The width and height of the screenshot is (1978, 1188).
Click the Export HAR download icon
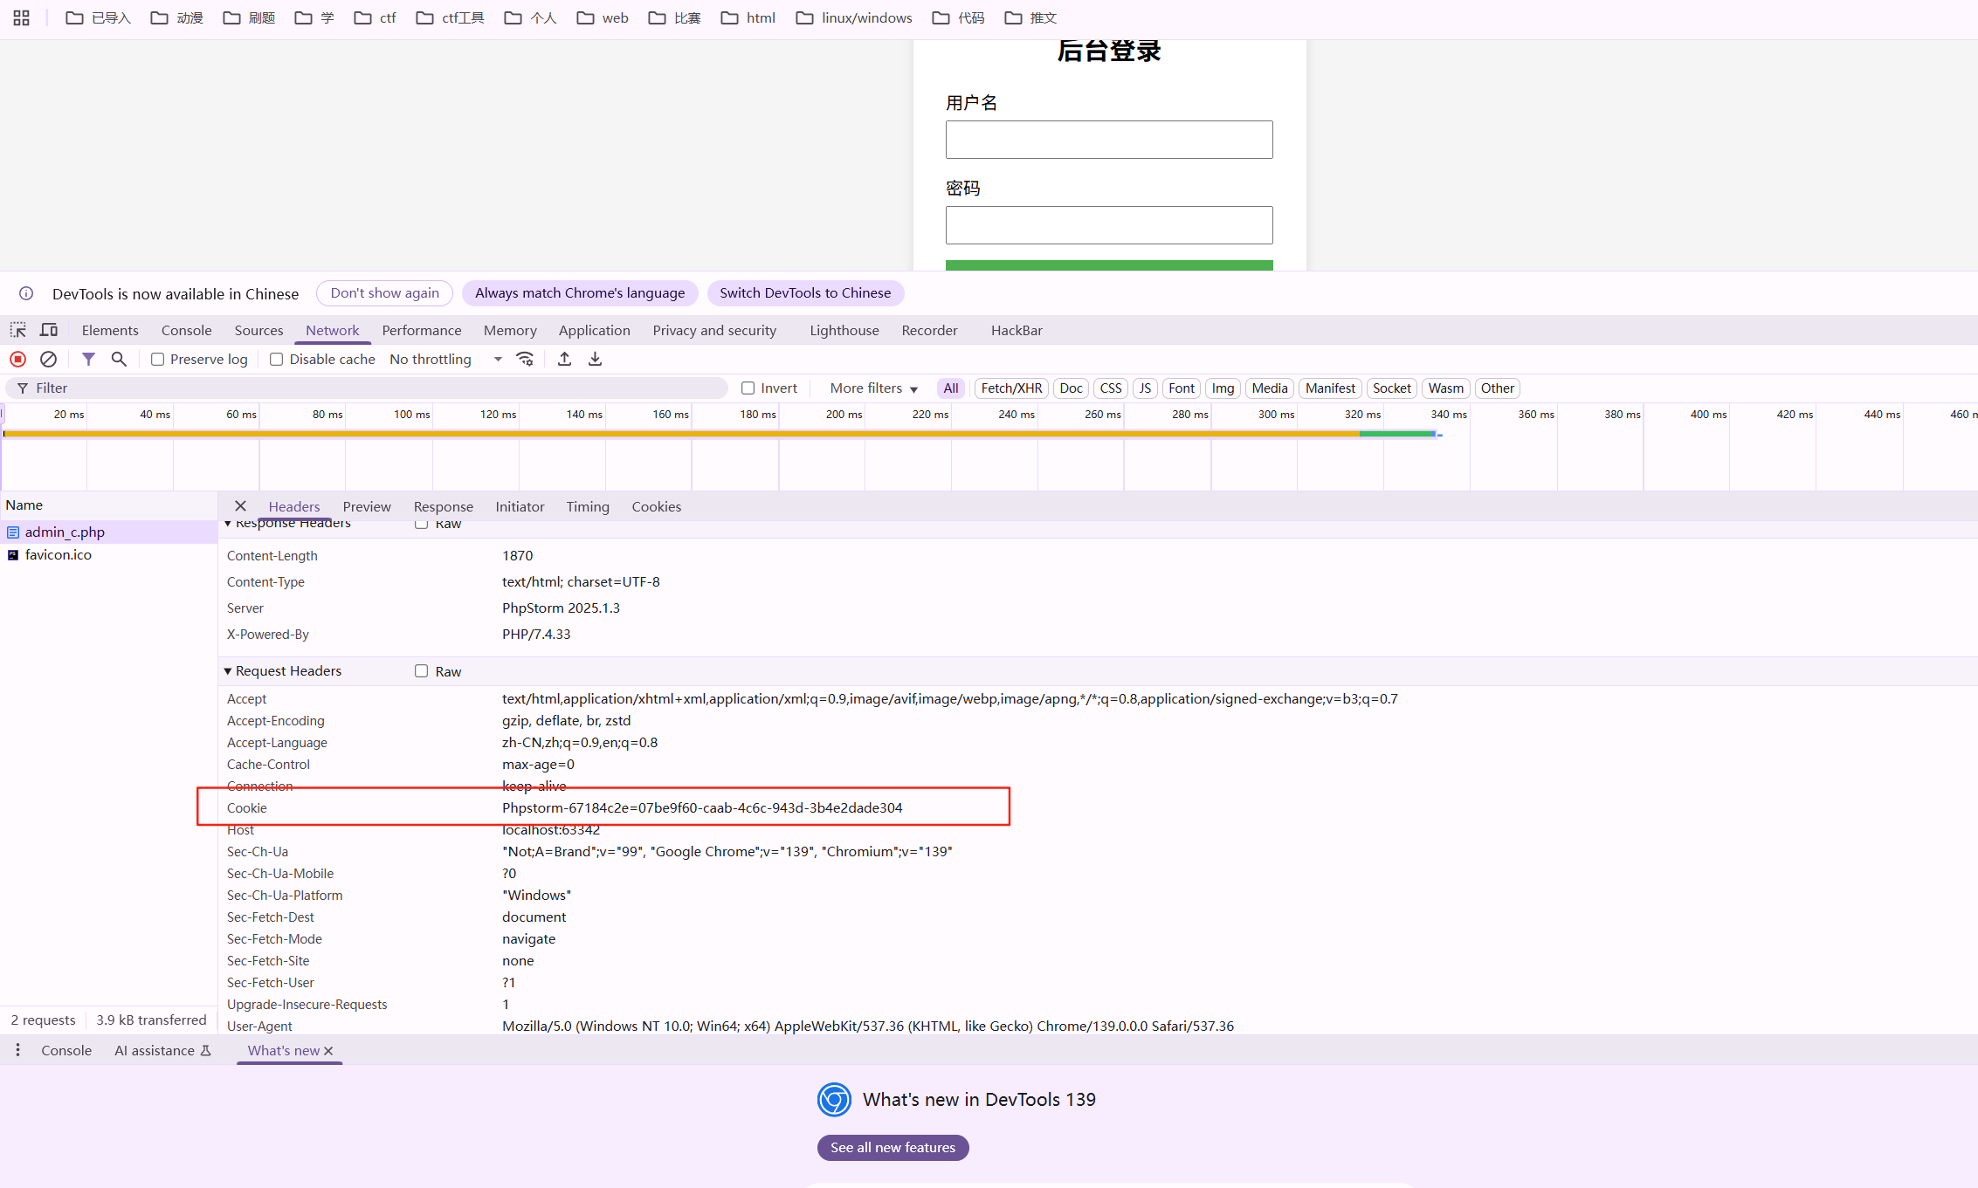[595, 359]
